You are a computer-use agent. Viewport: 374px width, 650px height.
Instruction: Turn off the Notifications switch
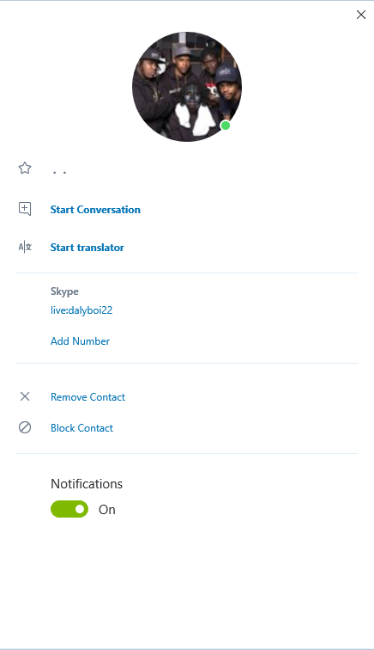pyautogui.click(x=69, y=509)
